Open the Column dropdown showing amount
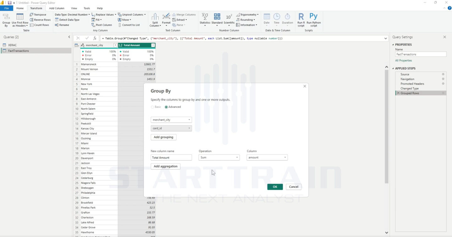The width and height of the screenshot is (452, 237). click(267, 158)
